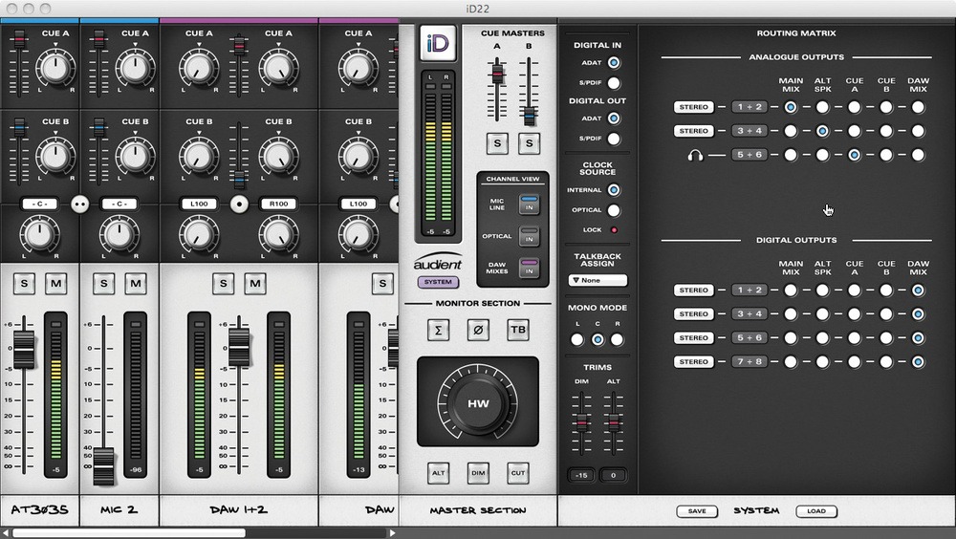Viewport: 956px width, 539px height.
Task: Mute the AT3035 channel
Action: click(56, 284)
